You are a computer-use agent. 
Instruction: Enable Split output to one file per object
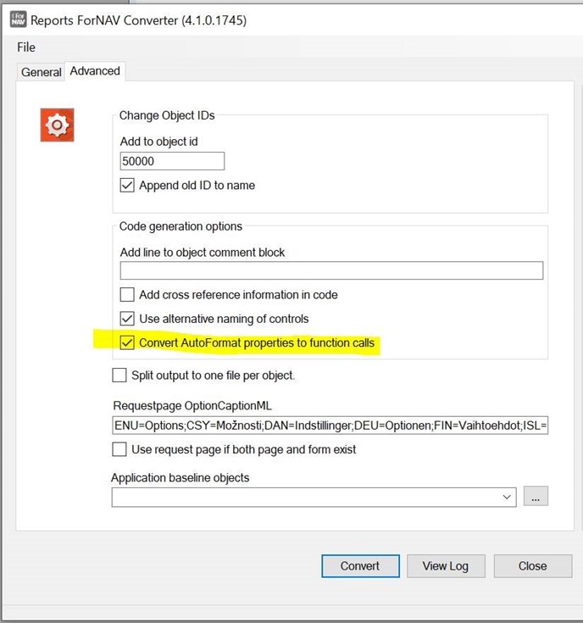point(119,375)
